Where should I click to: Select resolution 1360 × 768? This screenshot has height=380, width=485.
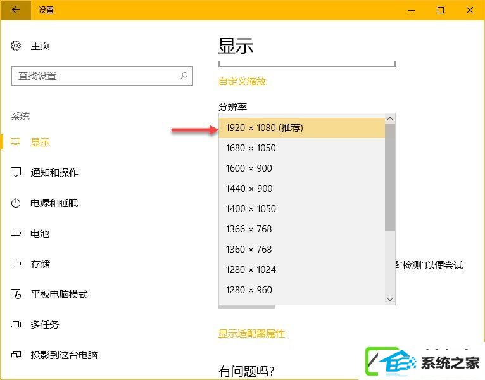coord(302,250)
